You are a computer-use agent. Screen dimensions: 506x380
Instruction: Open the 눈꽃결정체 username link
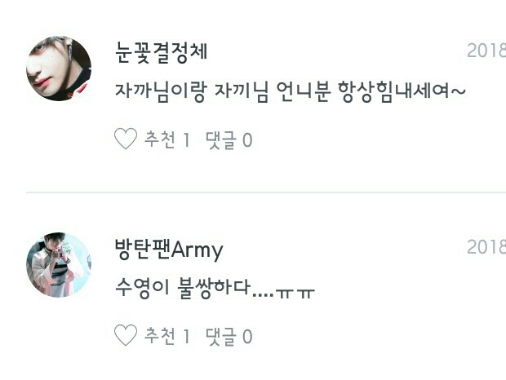point(161,52)
